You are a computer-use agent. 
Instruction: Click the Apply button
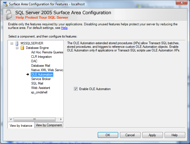tap(152, 135)
